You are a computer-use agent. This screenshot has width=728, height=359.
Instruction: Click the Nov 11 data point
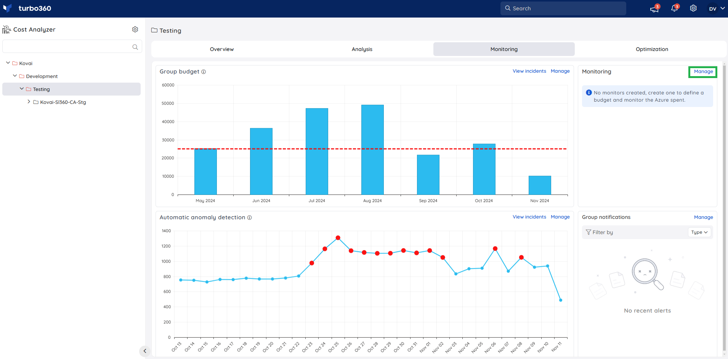click(561, 300)
